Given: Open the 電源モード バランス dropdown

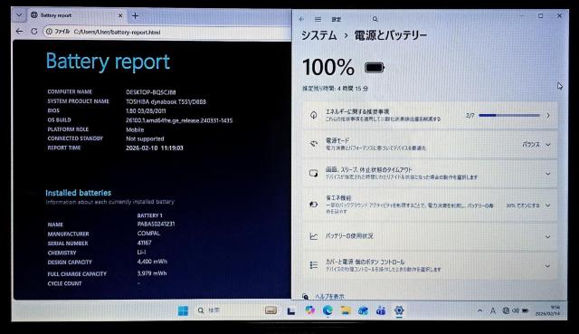Looking at the screenshot, I should [x=536, y=145].
